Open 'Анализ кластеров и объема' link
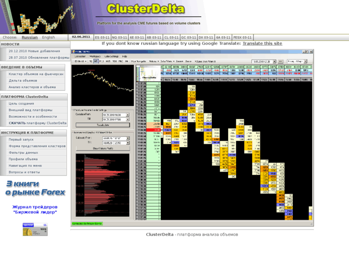The height and width of the screenshot is (262, 349). point(32,87)
